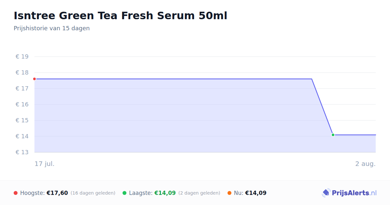Click the green lowest price dot on chart
390x205 pixels.
[333, 135]
